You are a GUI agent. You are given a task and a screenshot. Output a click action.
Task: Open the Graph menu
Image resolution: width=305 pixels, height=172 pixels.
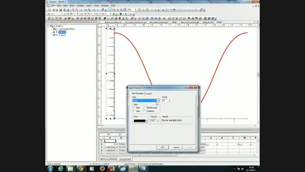pos(89,6)
